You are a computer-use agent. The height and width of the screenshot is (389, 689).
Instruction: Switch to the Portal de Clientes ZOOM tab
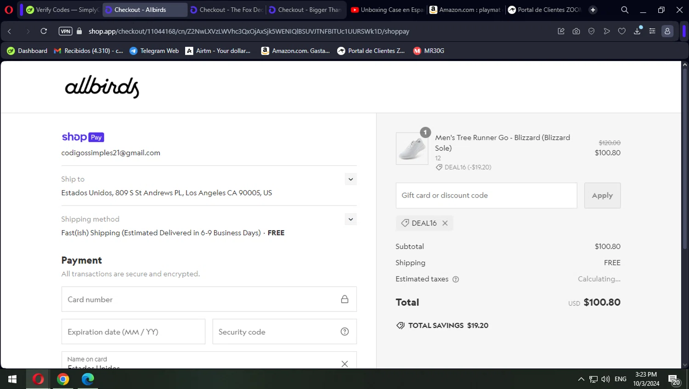[544, 10]
